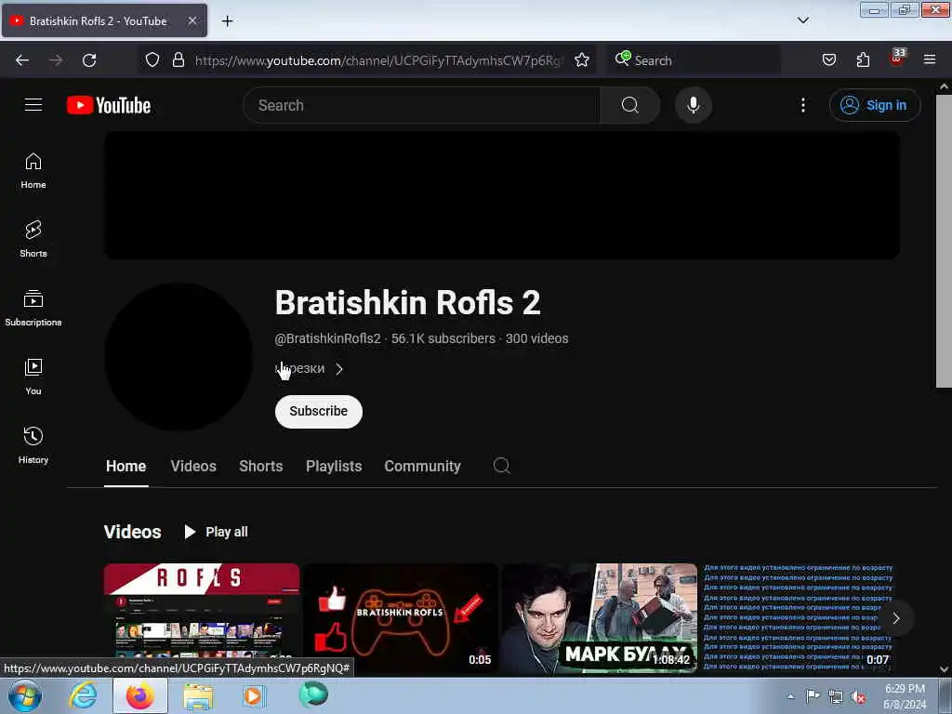Screen dimensions: 952x714
Task: Focus the YouTube Search input field
Action: (x=422, y=105)
